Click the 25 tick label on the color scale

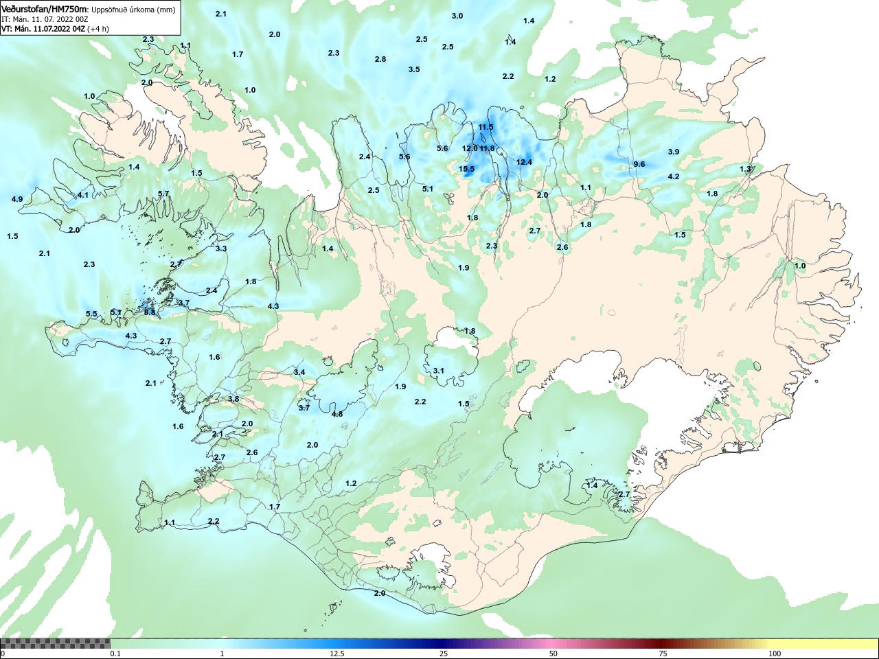(444, 654)
